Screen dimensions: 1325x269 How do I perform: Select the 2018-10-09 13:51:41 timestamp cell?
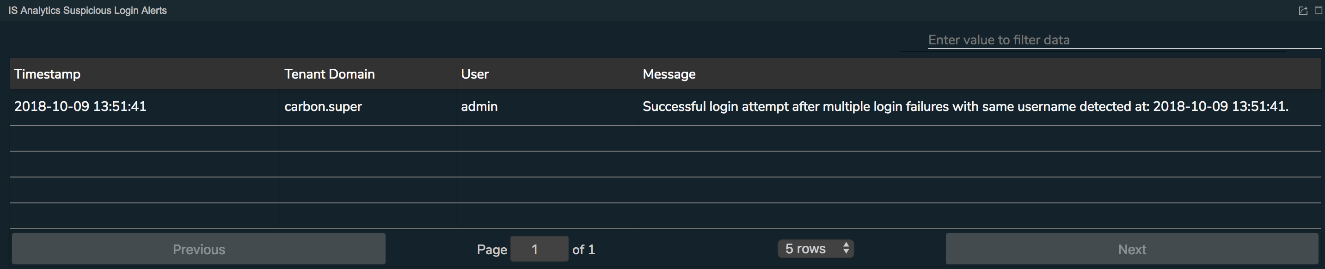click(x=80, y=106)
